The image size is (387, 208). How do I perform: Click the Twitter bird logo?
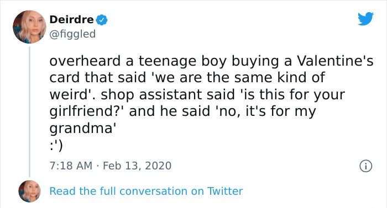[365, 19]
